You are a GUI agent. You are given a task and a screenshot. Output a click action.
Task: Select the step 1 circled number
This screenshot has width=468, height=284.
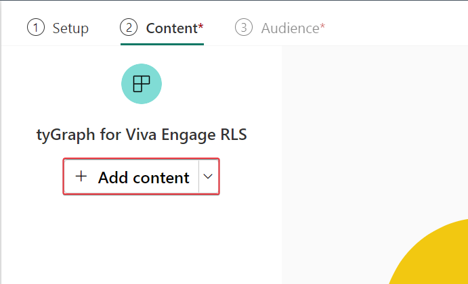pyautogui.click(x=35, y=28)
